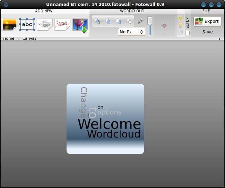This screenshot has height=188, width=225.
Task: Click the small word 'on' in wordcloud
Action: (100, 108)
